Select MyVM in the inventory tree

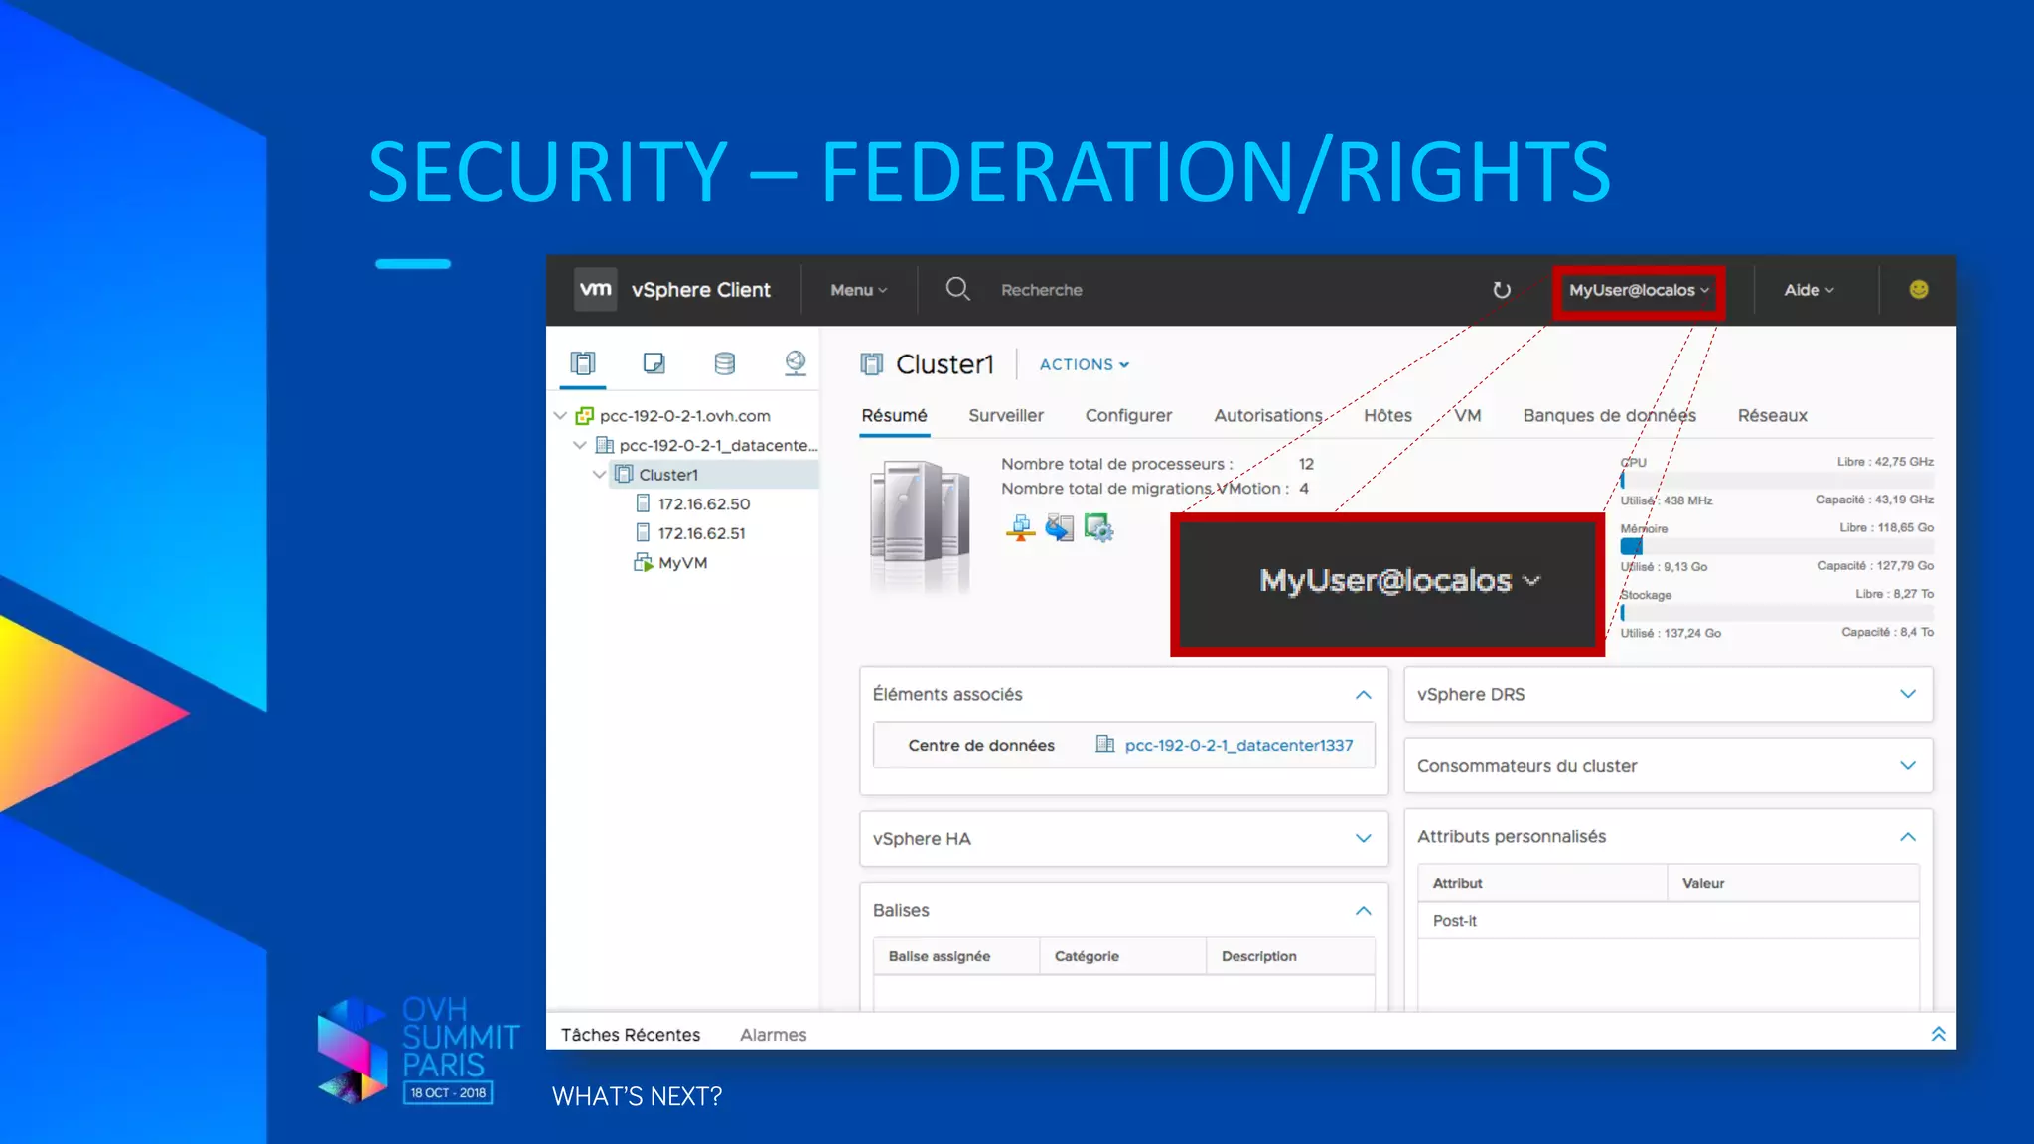[683, 563]
